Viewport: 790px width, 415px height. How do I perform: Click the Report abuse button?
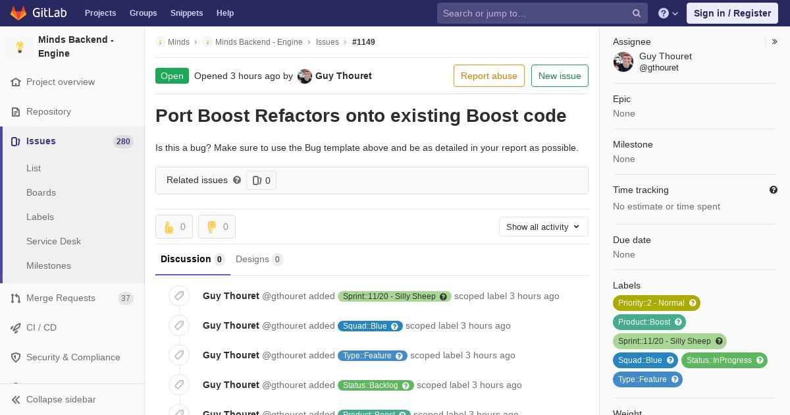point(489,76)
